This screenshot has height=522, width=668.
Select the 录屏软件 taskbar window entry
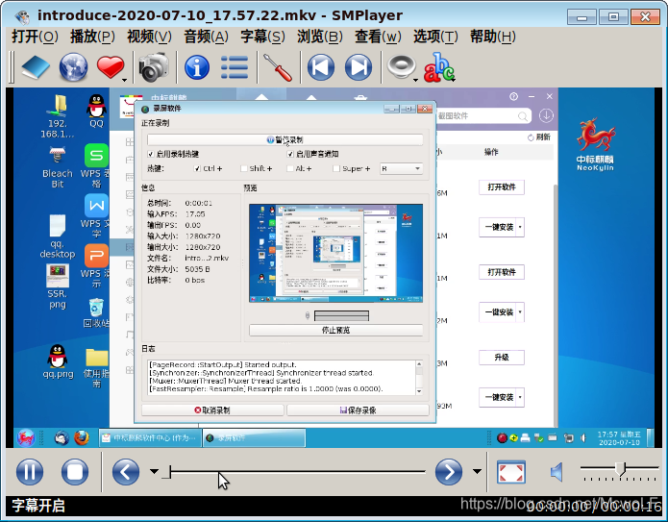pyautogui.click(x=255, y=437)
